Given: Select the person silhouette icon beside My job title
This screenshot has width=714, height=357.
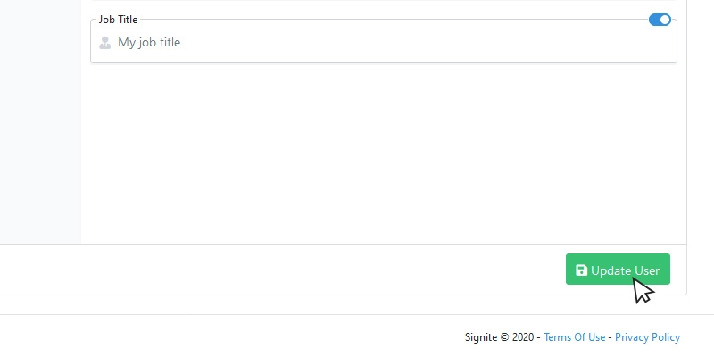Looking at the screenshot, I should (105, 42).
